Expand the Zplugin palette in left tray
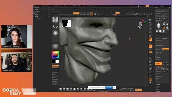Screen dimensions: 172x97 37,8
